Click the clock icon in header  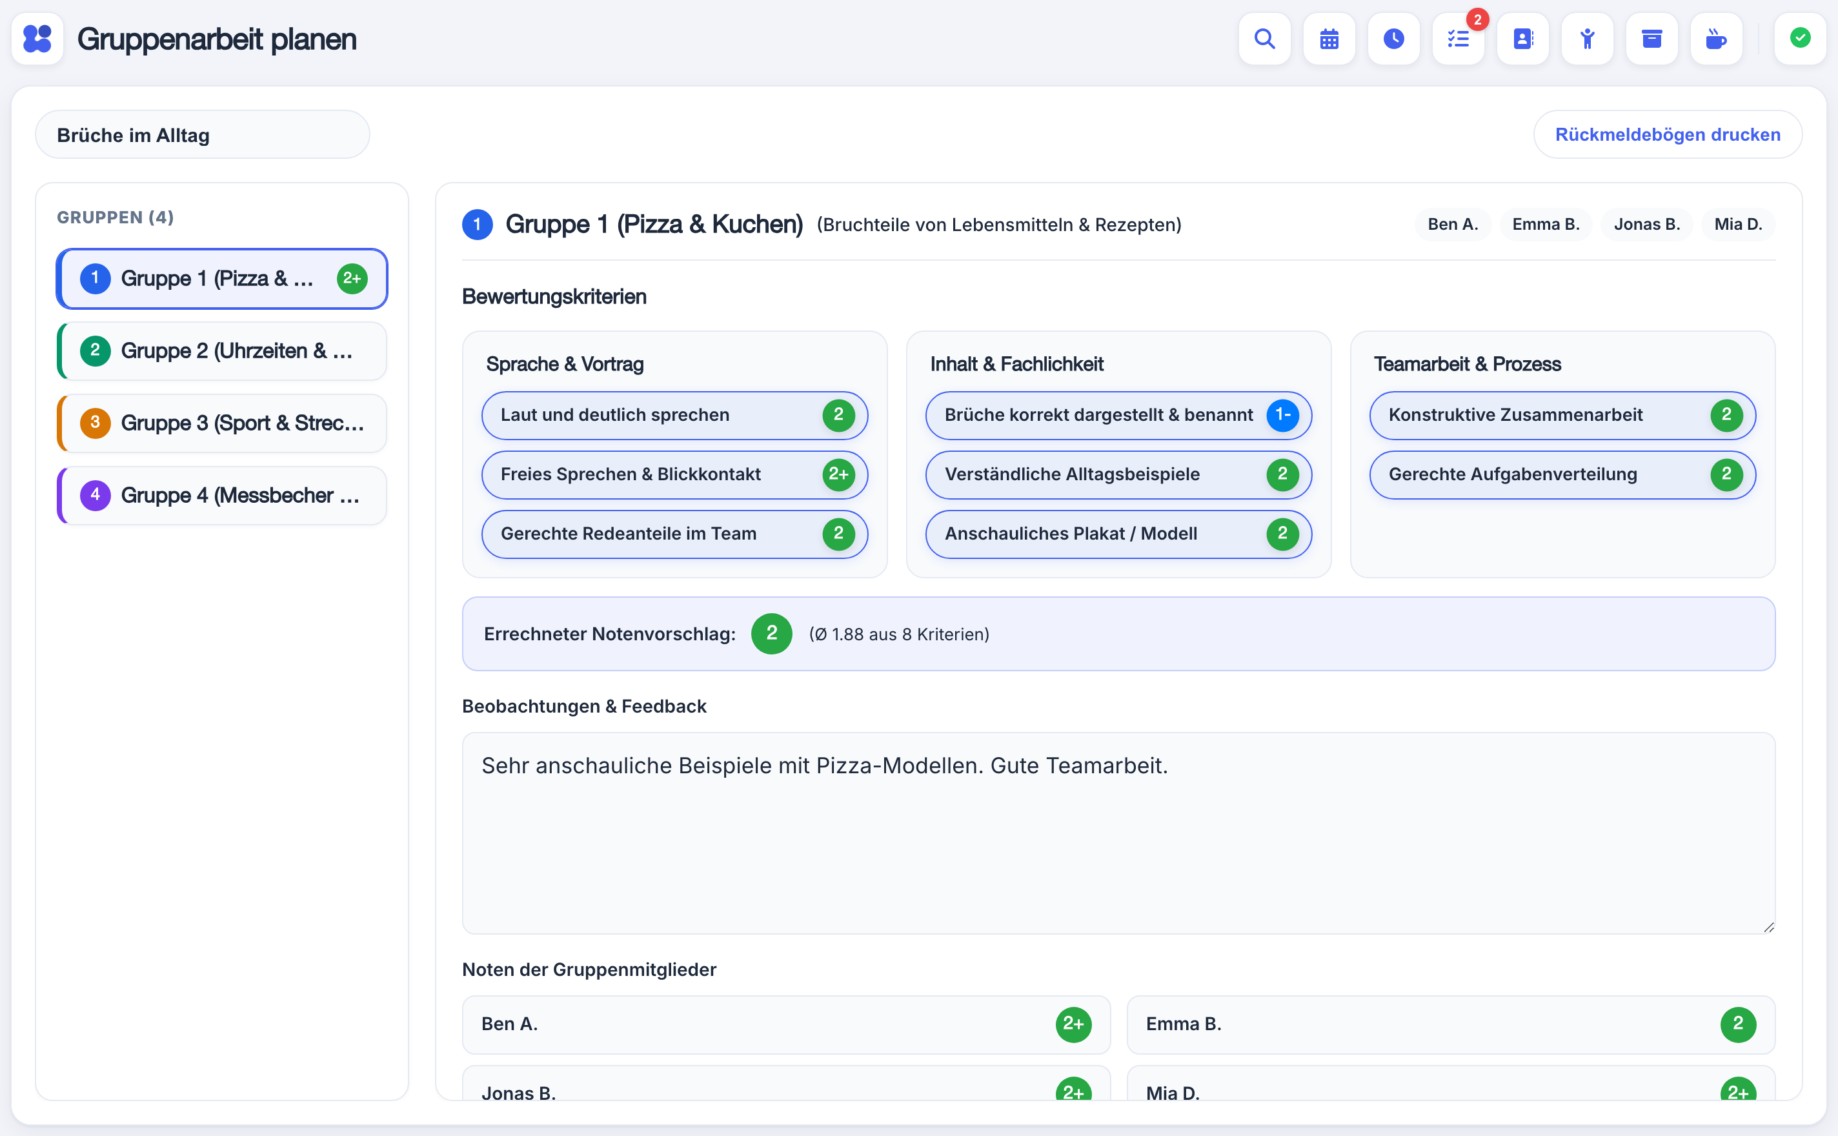1393,38
